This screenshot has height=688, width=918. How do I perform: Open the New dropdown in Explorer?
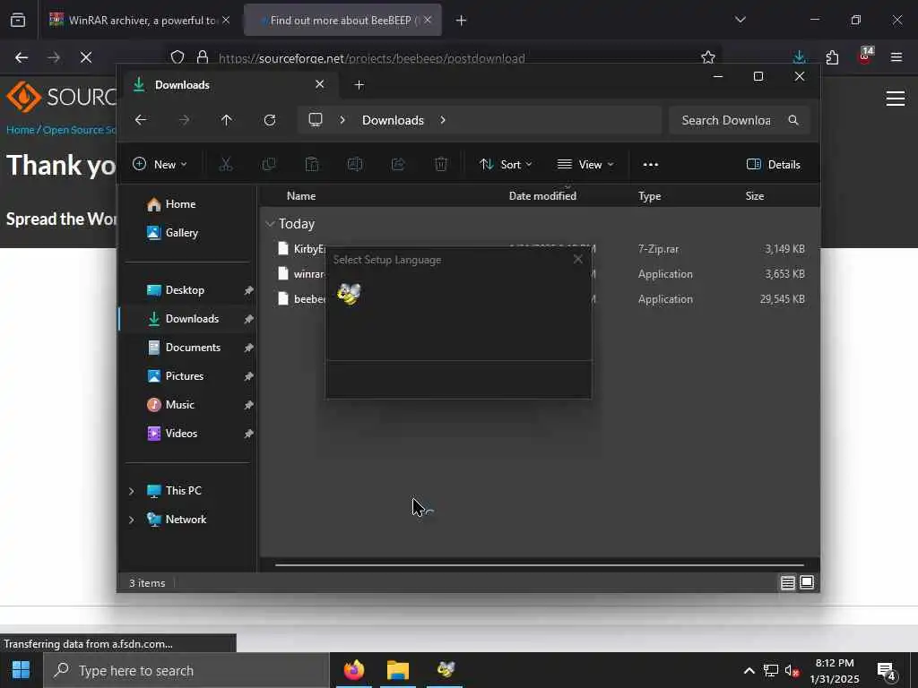pos(160,165)
